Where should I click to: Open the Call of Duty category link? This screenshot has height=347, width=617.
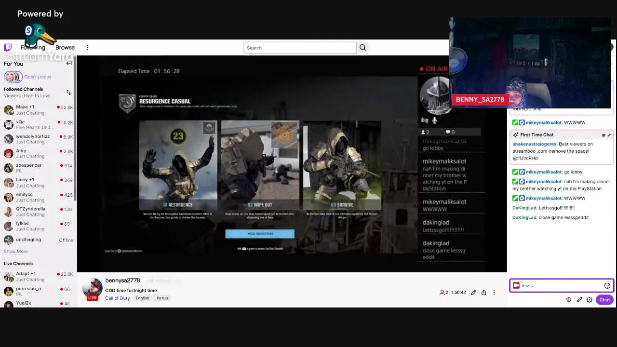click(x=118, y=298)
